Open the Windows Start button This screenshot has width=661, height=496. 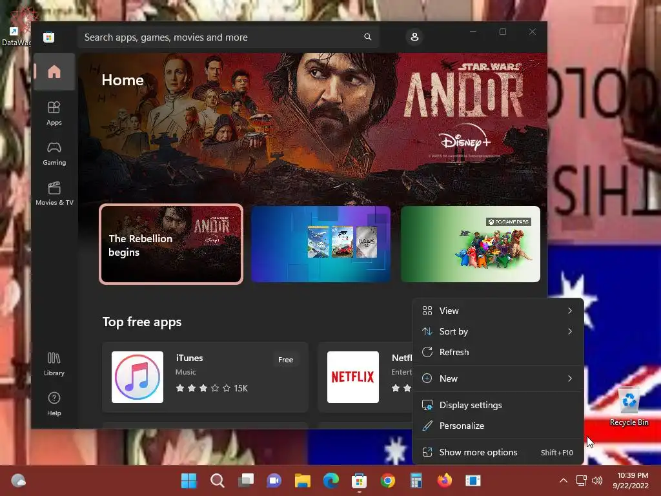(x=189, y=480)
